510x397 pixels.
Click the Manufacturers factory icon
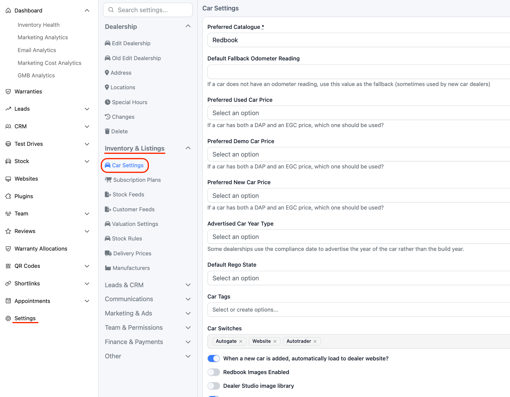(108, 268)
